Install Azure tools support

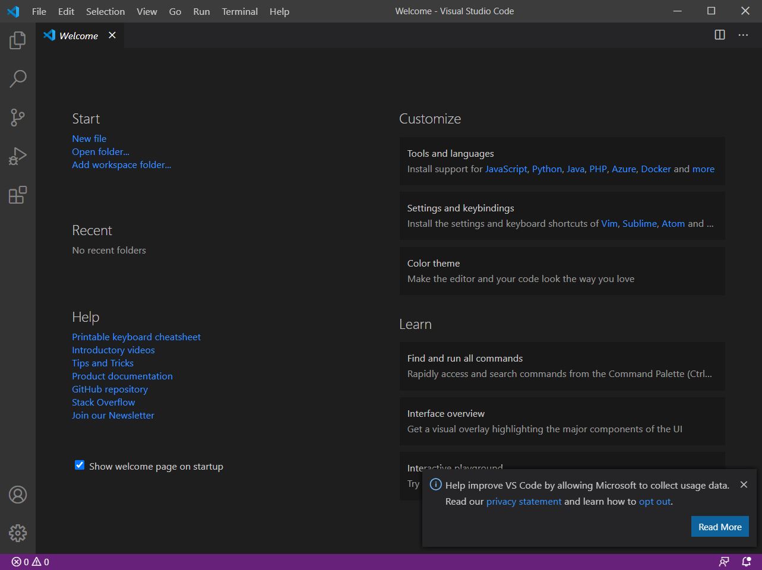click(x=624, y=169)
